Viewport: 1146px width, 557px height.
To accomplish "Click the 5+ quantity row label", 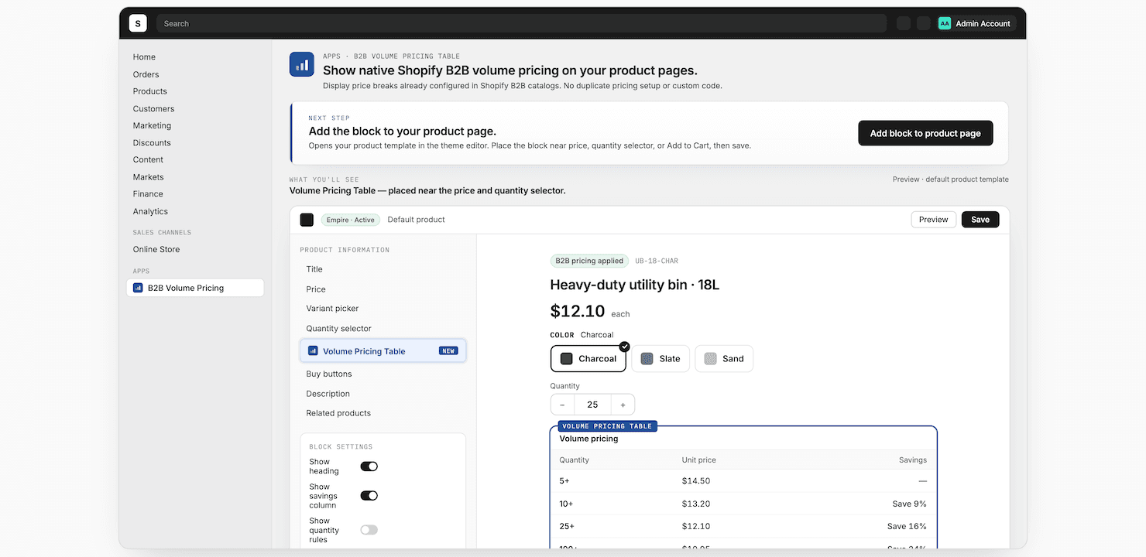I will [564, 480].
